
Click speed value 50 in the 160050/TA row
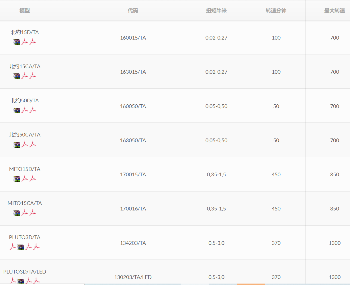coord(276,106)
